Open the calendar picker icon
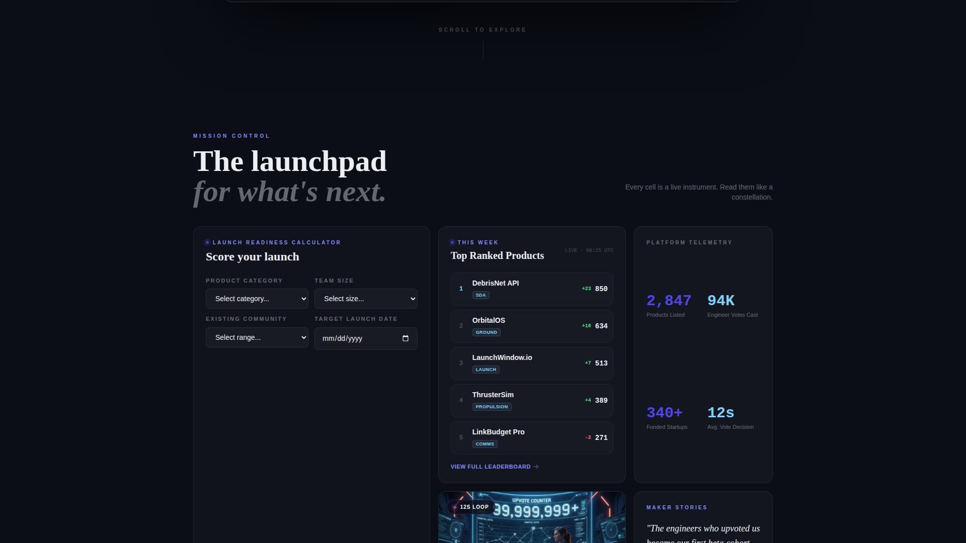 click(406, 338)
